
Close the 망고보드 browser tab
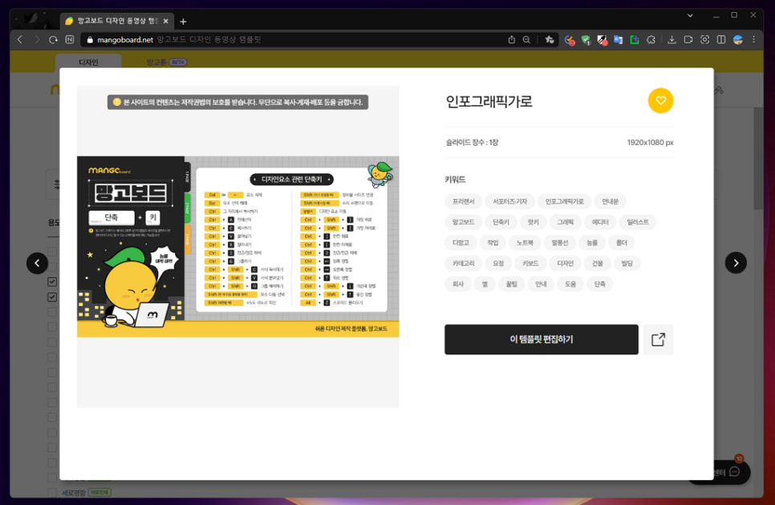coord(165,21)
